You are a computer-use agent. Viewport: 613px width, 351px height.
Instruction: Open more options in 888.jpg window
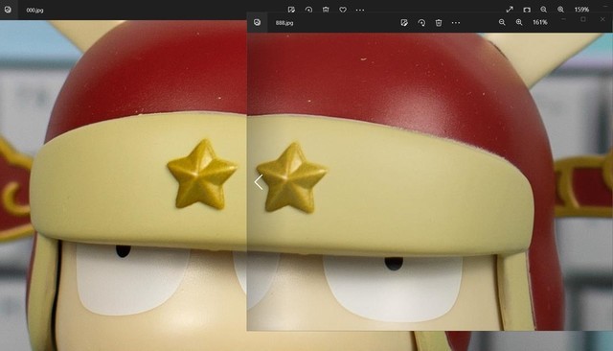[x=456, y=23]
